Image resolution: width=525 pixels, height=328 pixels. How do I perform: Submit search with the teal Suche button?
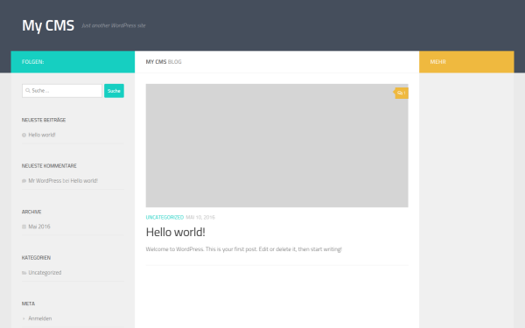(x=114, y=91)
